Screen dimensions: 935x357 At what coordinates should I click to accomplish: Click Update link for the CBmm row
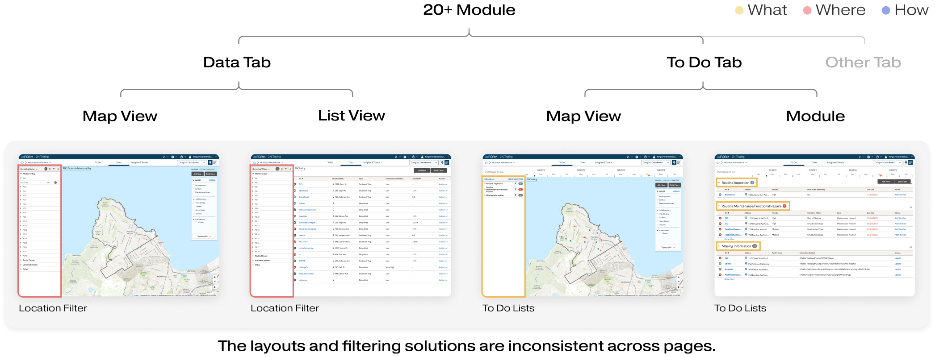click(897, 264)
